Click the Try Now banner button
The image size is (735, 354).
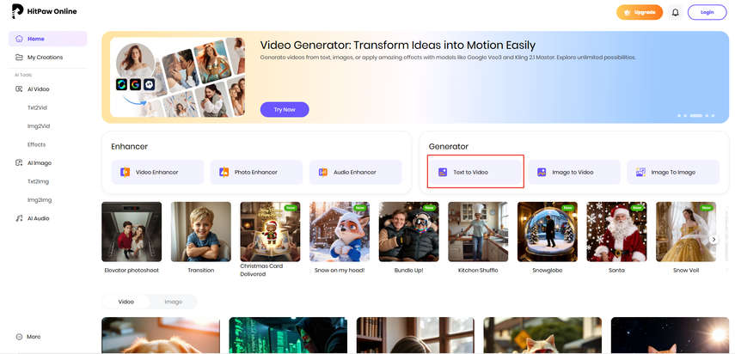(x=285, y=110)
